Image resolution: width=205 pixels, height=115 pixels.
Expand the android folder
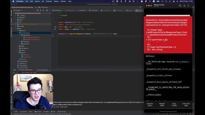click(x=16, y=18)
